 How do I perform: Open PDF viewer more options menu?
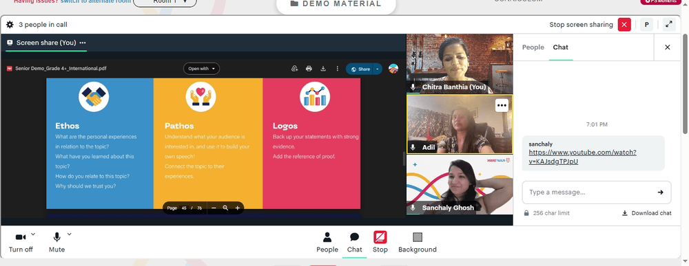tap(337, 68)
